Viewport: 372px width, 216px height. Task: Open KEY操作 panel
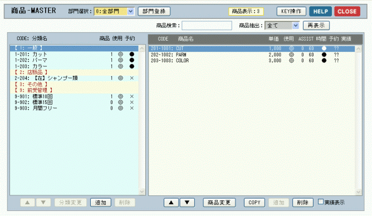(x=291, y=11)
